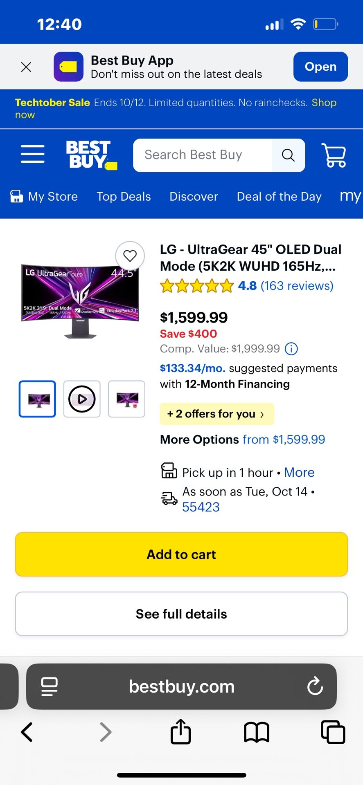363x785 pixels.
Task: Open Safari share sheet
Action: coord(180,732)
